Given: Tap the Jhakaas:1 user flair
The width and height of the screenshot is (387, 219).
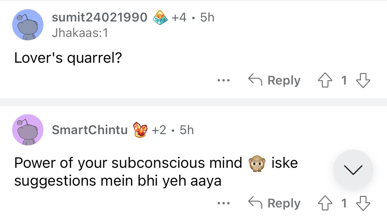Looking at the screenshot, I should pos(80,33).
